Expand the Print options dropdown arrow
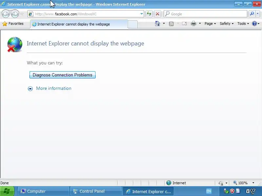 [x=200, y=24]
